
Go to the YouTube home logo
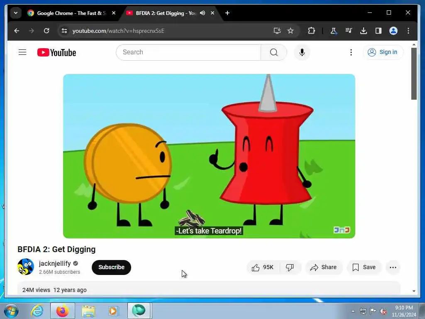click(x=56, y=52)
